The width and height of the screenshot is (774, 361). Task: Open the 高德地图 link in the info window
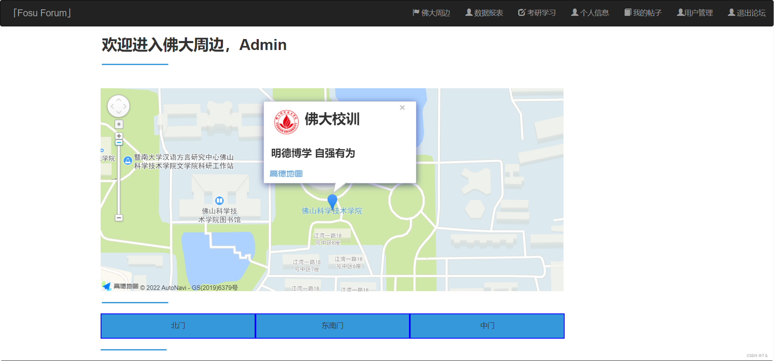286,174
